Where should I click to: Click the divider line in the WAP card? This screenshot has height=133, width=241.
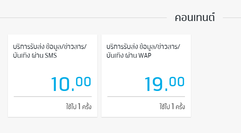point(146,97)
